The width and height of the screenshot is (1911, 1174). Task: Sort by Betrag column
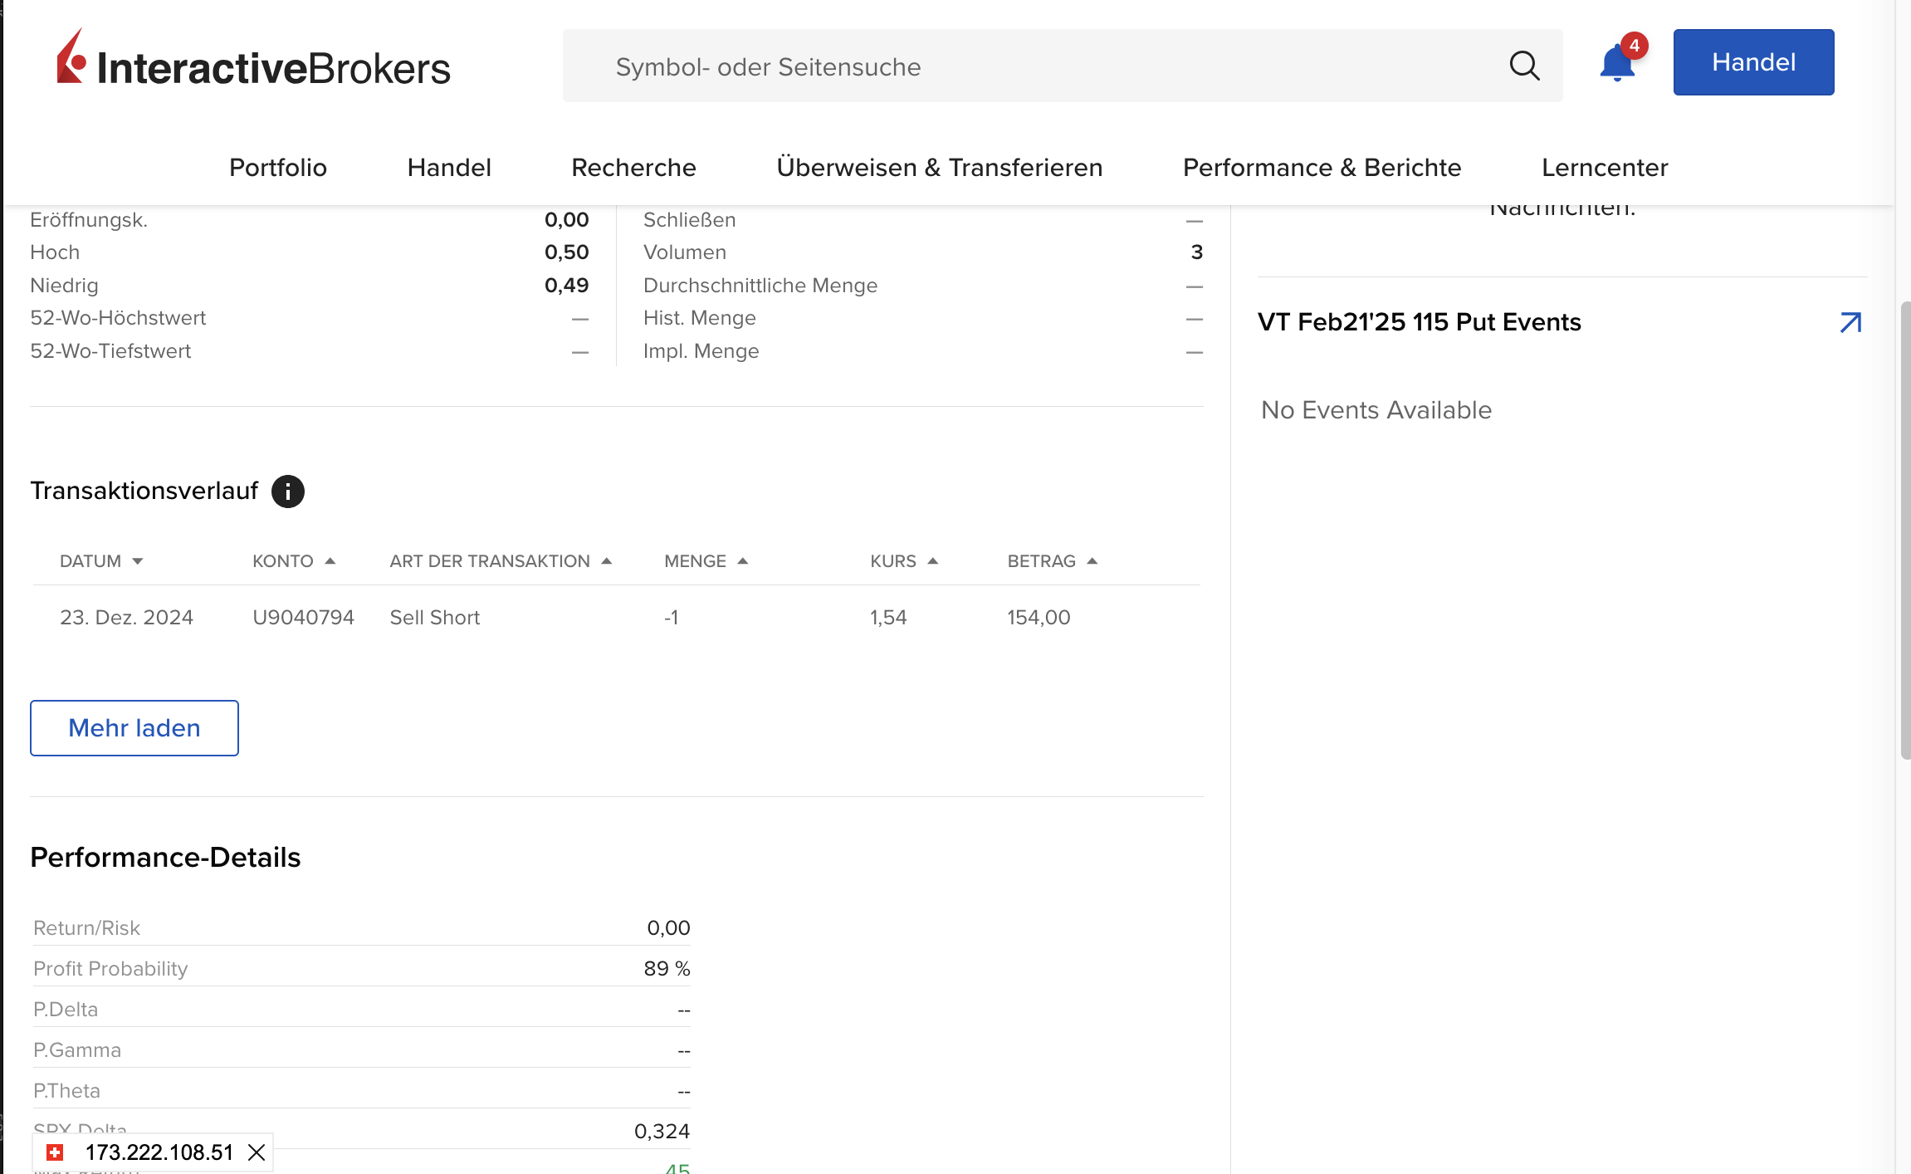pos(1053,561)
